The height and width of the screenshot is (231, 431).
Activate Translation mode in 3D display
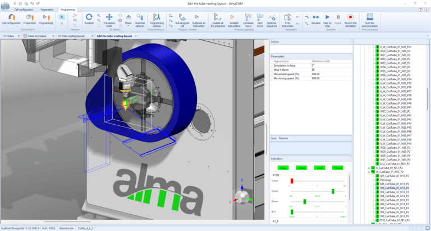click(109, 20)
